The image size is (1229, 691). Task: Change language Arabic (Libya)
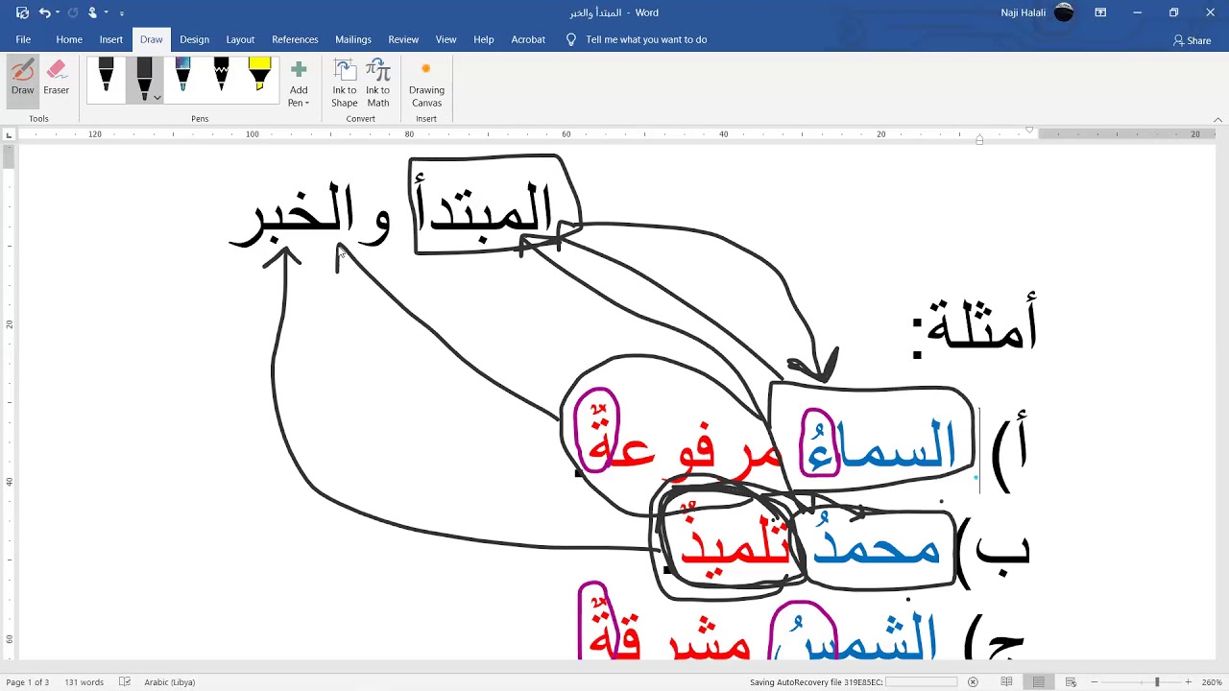170,682
